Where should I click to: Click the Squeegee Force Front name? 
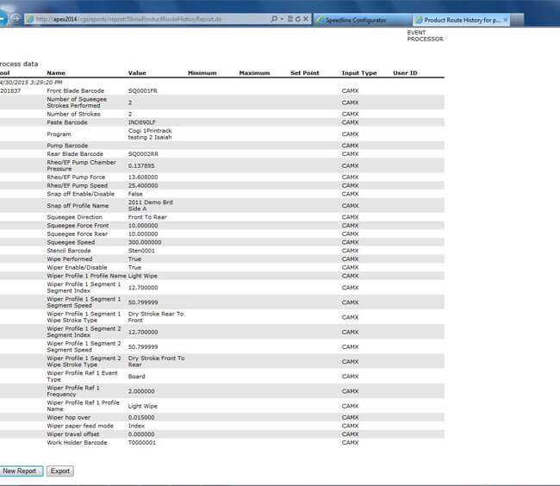pyautogui.click(x=78, y=225)
